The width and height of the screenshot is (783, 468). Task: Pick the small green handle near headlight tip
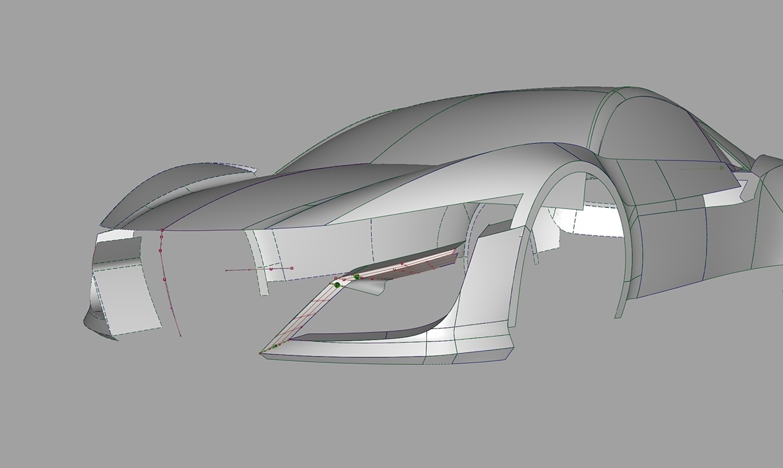coord(274,346)
